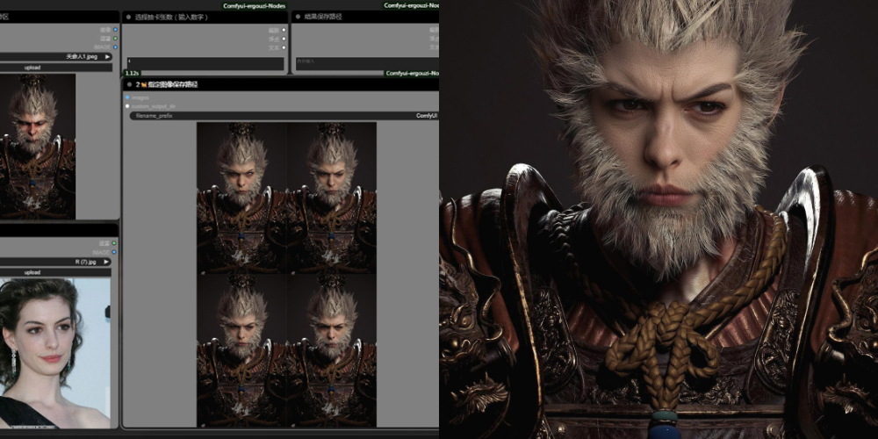Click the 图像 output port on the 天命人1.jpeg node

(x=115, y=30)
